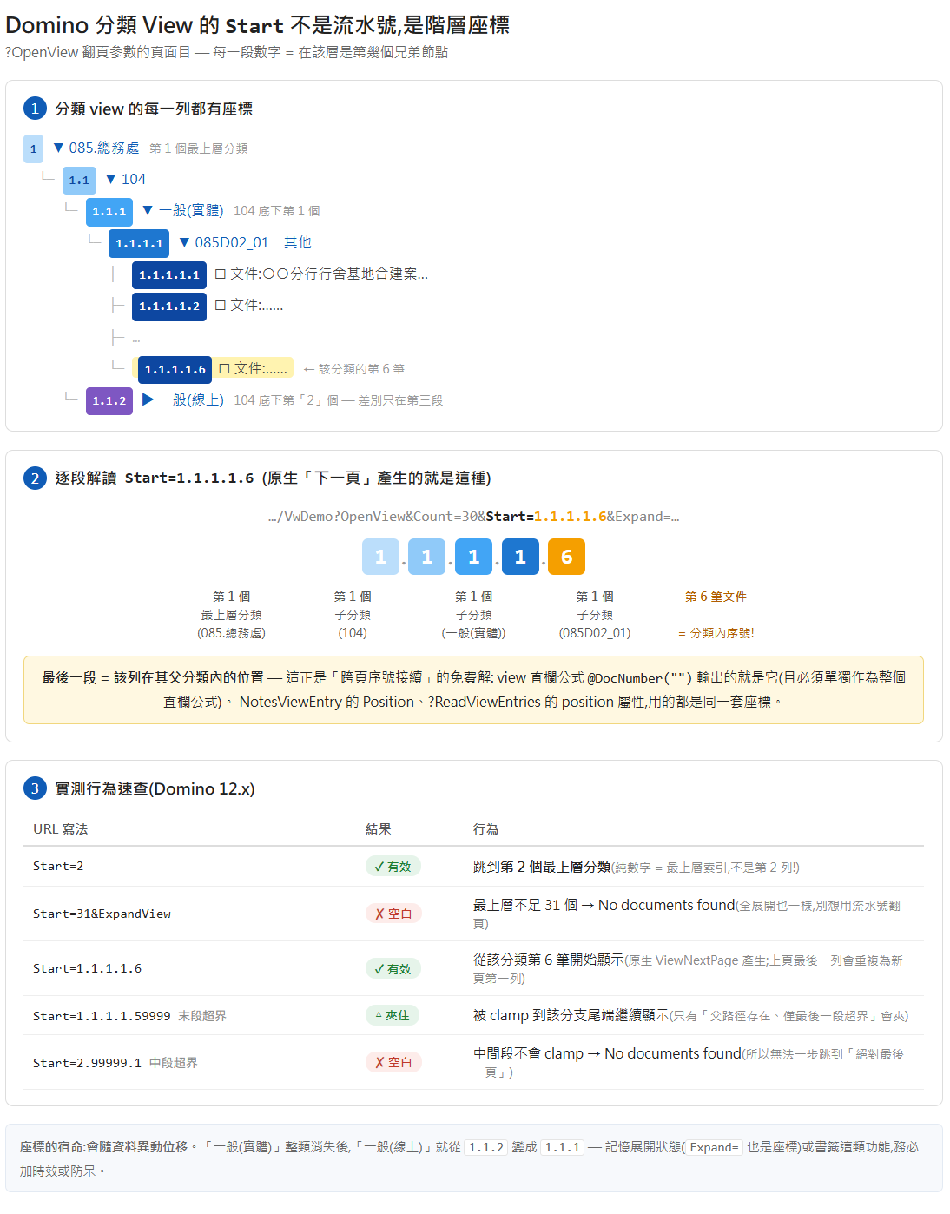Expand the 一般(線上) collapsed category
The width and height of the screenshot is (950, 1214).
[148, 399]
